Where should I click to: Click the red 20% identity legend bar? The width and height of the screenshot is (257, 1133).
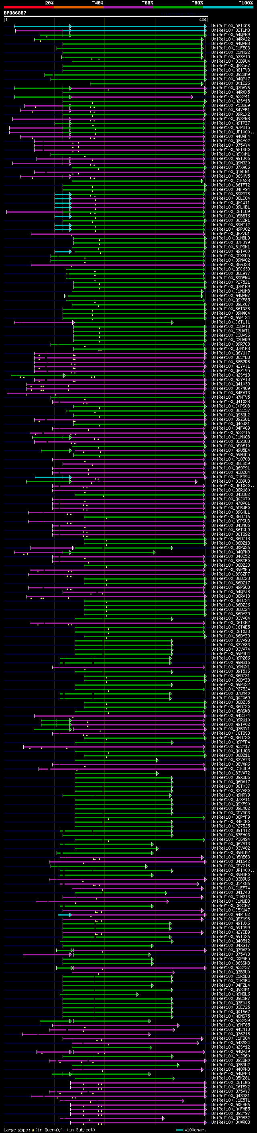coord(29,7)
